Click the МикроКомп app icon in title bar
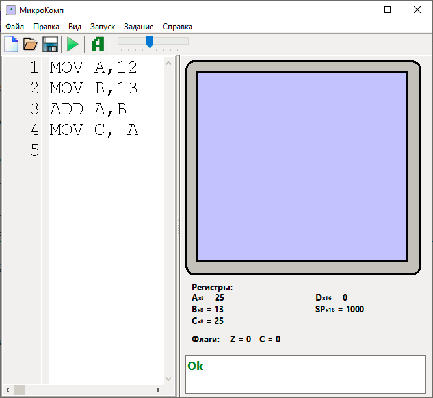 coord(11,10)
